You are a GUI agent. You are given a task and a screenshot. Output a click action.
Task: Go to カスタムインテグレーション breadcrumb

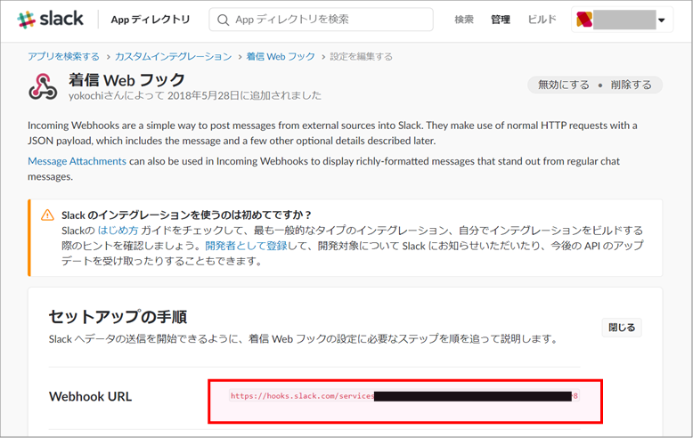click(x=173, y=56)
